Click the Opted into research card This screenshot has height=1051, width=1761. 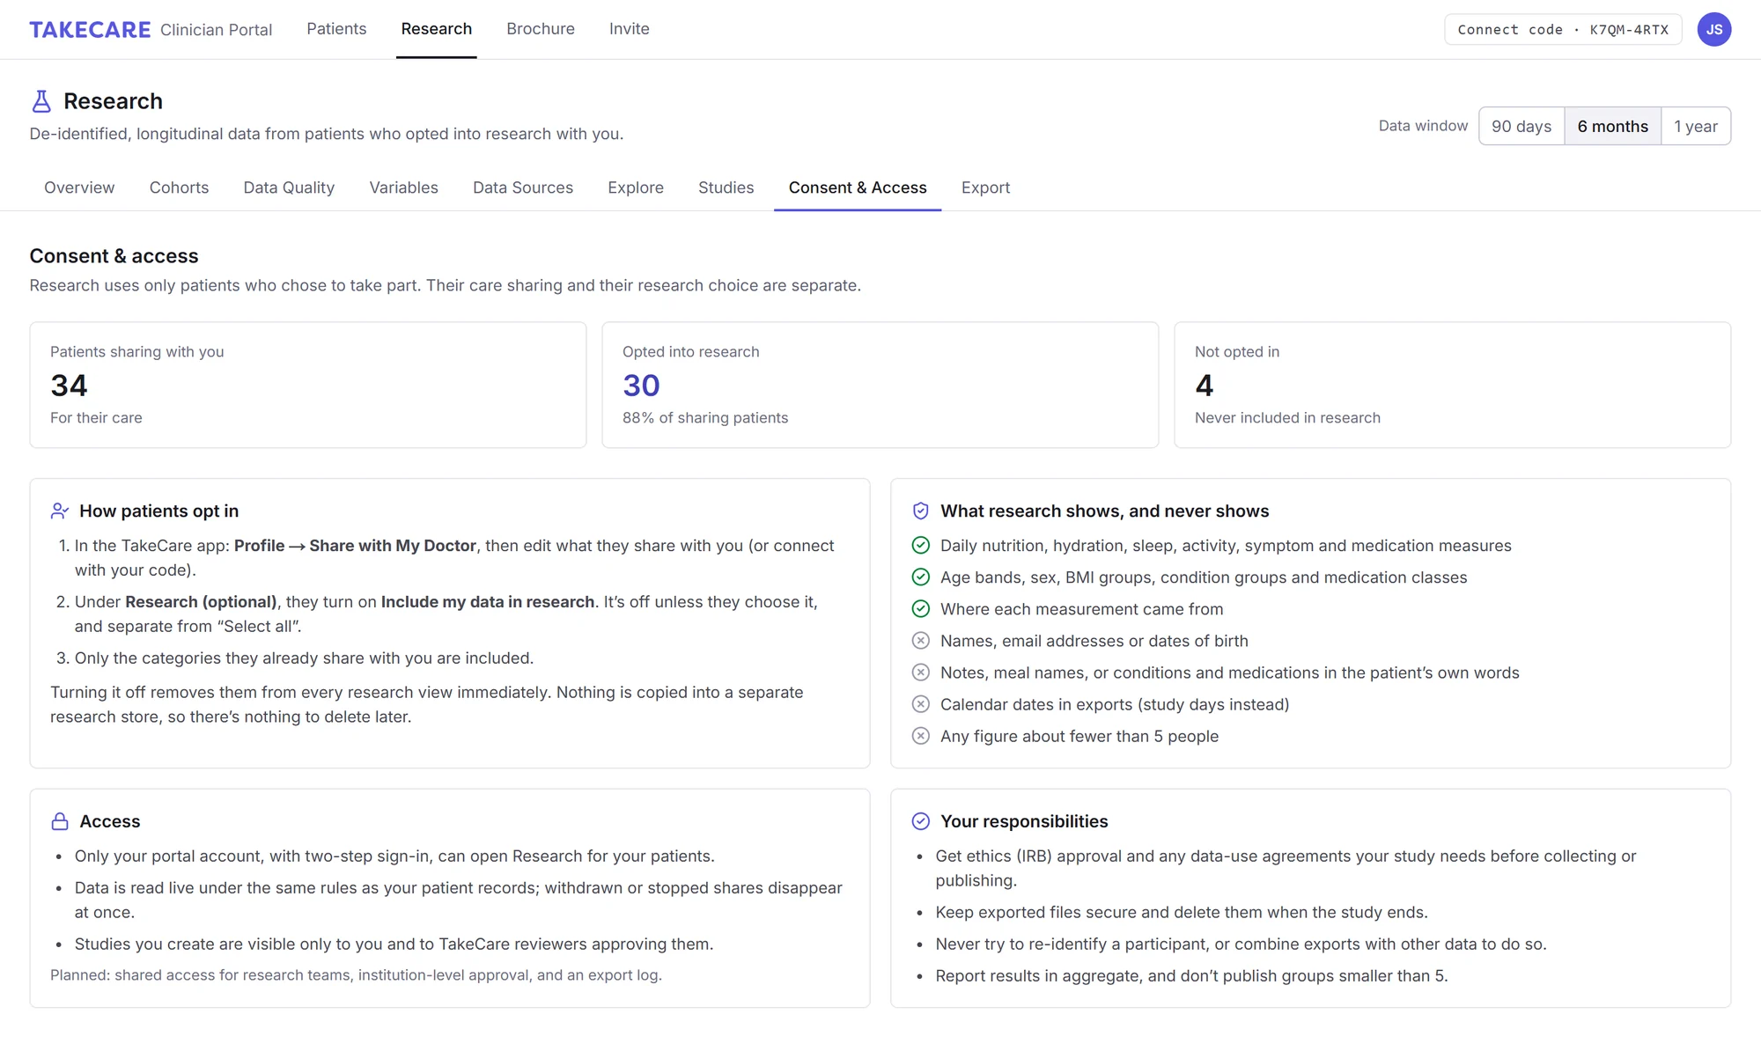880,385
